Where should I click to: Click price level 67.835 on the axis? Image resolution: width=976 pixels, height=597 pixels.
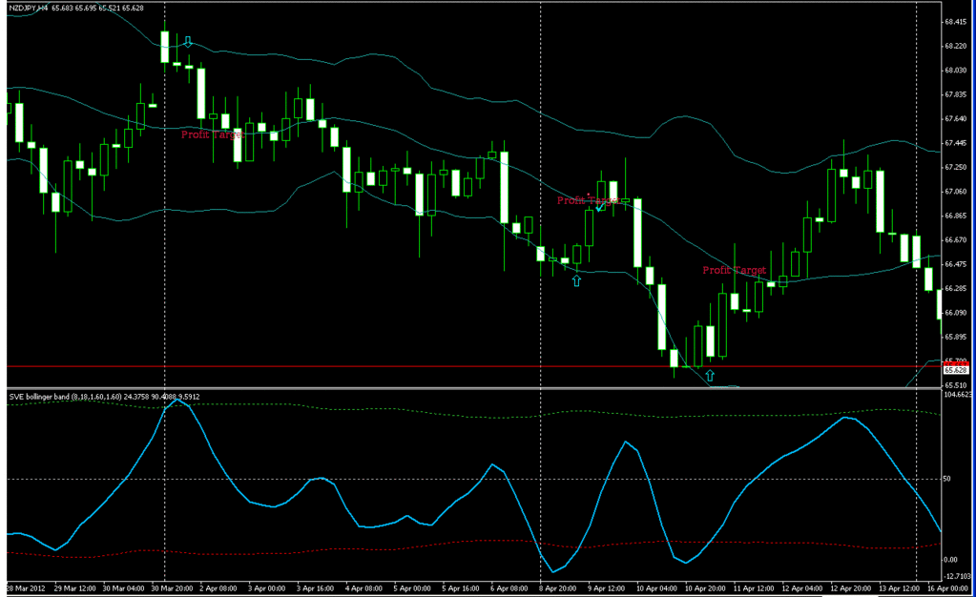click(x=955, y=94)
